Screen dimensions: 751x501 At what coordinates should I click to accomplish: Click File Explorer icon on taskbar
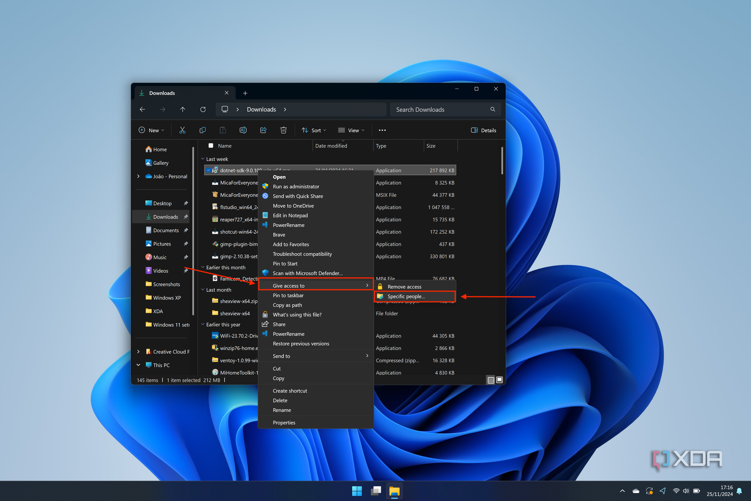click(x=395, y=491)
